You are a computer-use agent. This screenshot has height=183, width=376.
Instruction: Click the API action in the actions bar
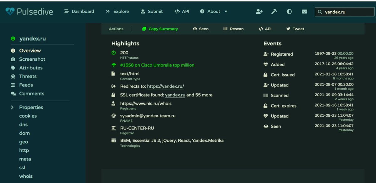tap(265, 29)
